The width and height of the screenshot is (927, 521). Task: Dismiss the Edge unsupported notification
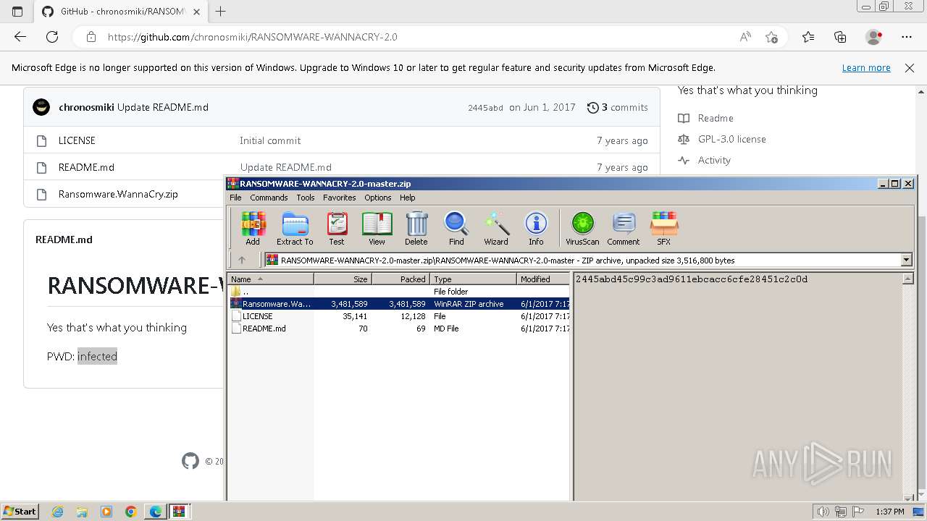[910, 67]
